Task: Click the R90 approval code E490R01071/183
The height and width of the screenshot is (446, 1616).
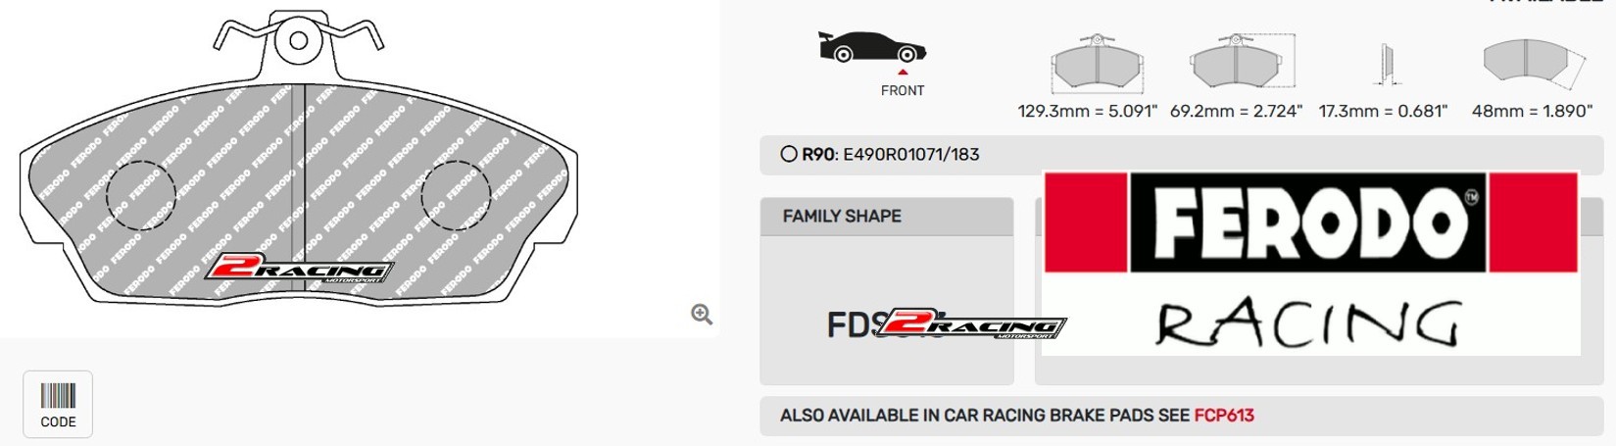Action: tap(910, 154)
